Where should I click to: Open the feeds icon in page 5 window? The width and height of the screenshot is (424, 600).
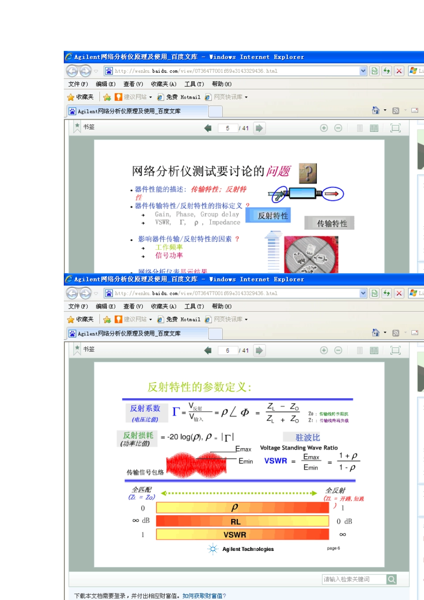pyautogui.click(x=395, y=111)
